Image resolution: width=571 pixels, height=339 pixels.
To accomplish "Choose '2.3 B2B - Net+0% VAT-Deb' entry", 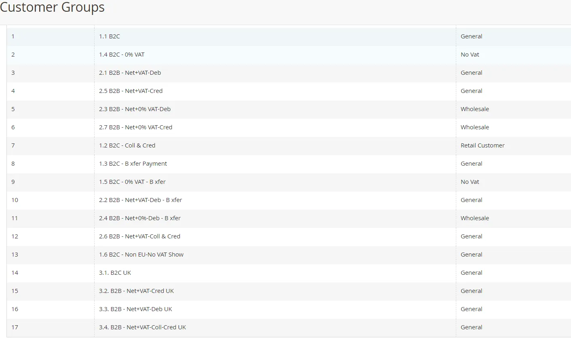I will coord(135,109).
